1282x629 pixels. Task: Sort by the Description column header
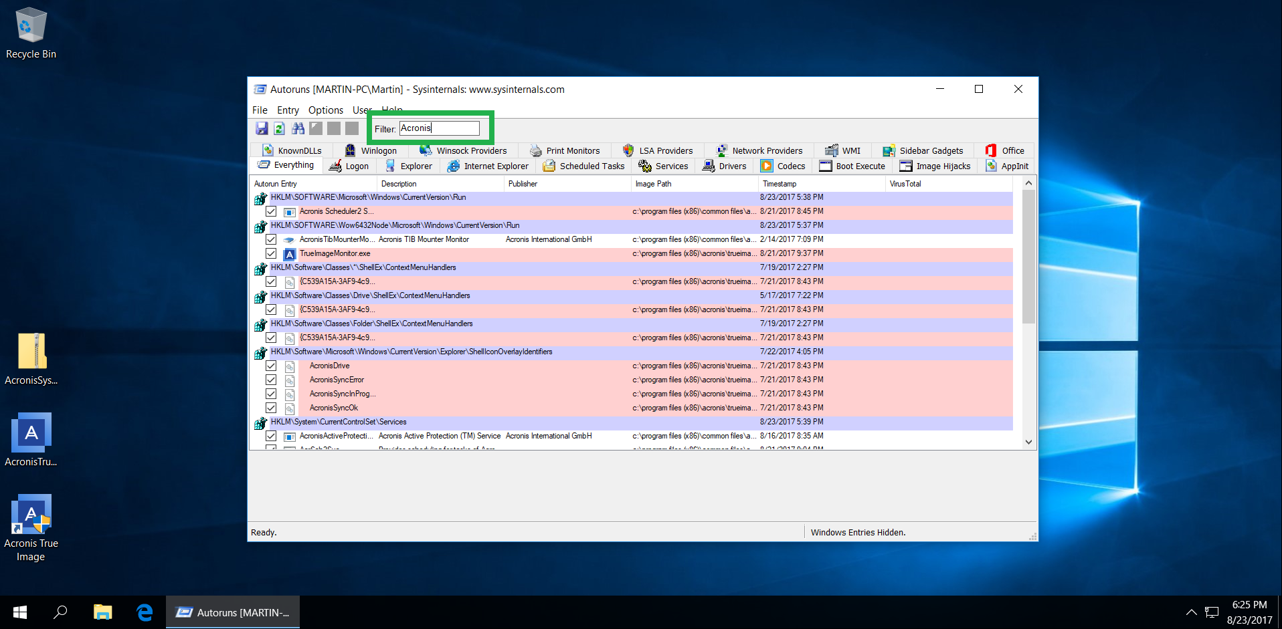coord(440,184)
